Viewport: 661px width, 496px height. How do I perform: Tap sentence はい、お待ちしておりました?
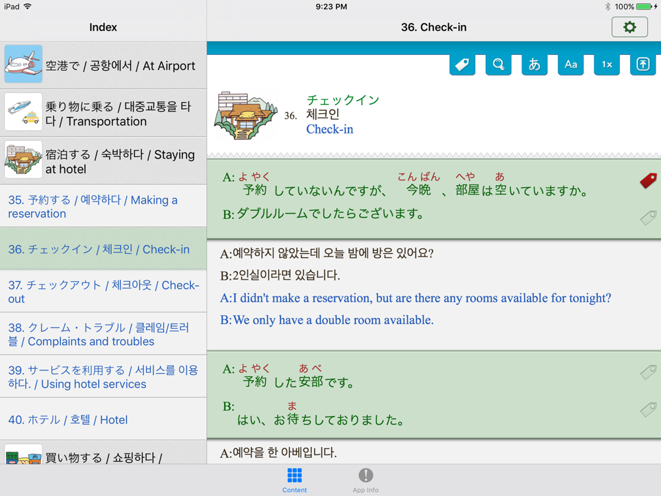[314, 414]
